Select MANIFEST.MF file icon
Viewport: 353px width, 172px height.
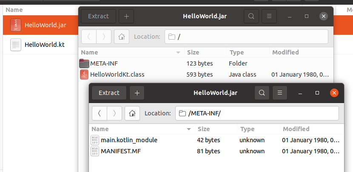(x=95, y=151)
